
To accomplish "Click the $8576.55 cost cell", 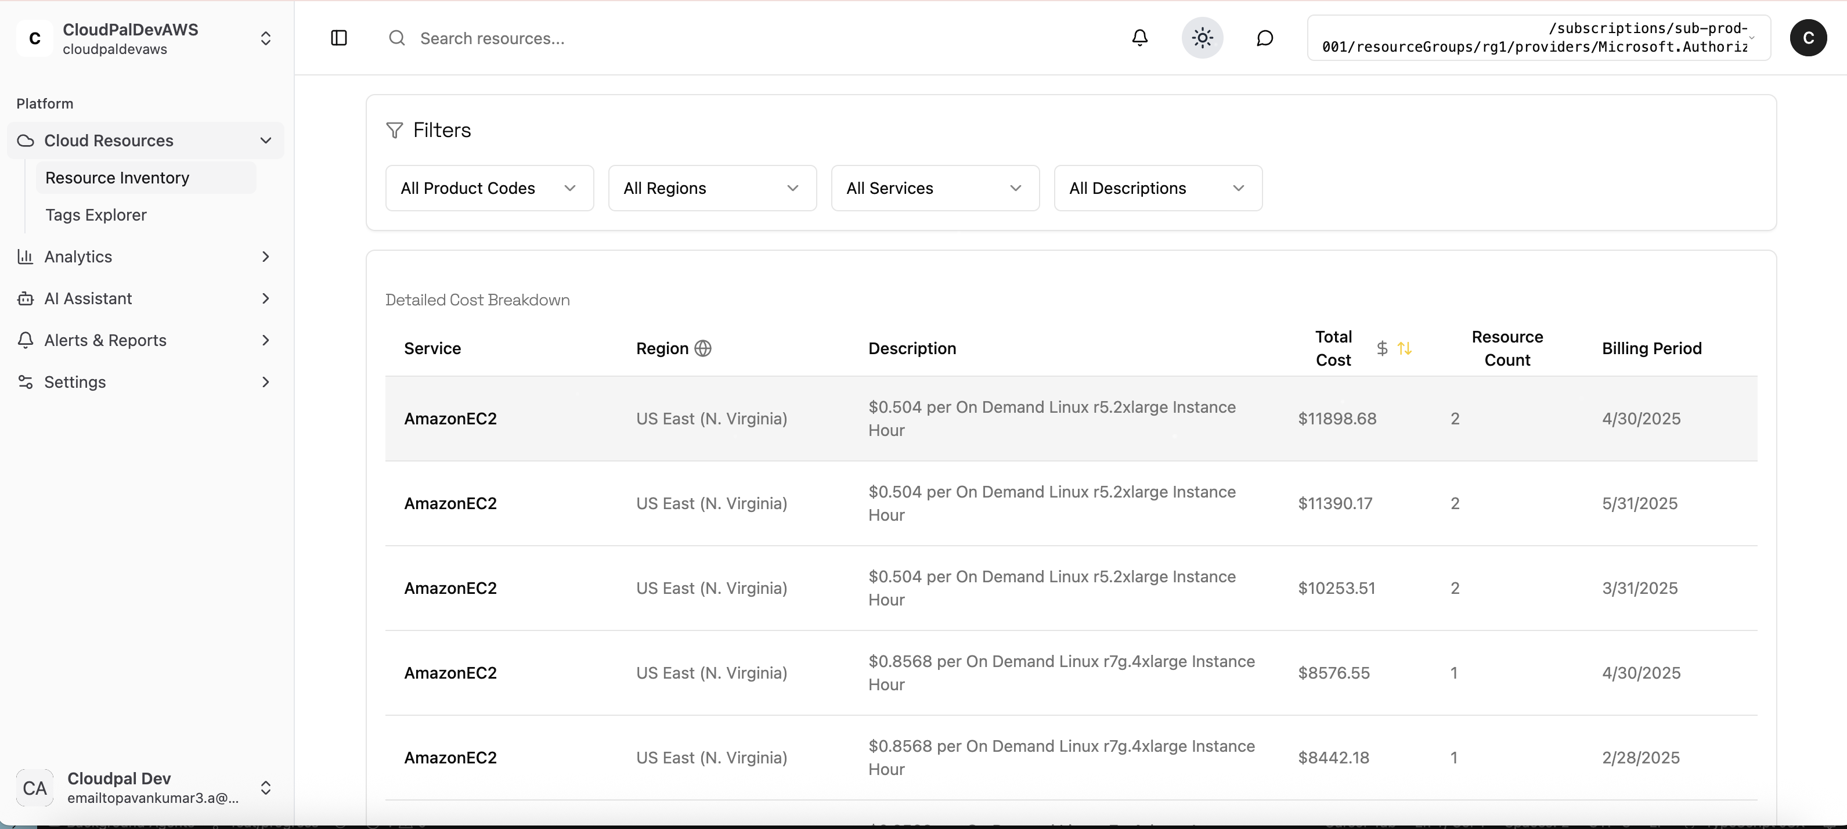I will pyautogui.click(x=1334, y=673).
